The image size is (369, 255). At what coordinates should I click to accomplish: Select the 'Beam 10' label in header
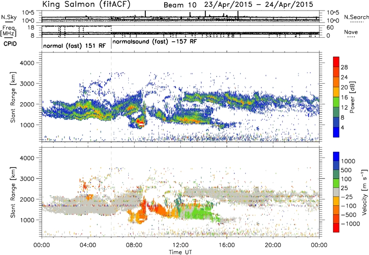[x=180, y=5]
